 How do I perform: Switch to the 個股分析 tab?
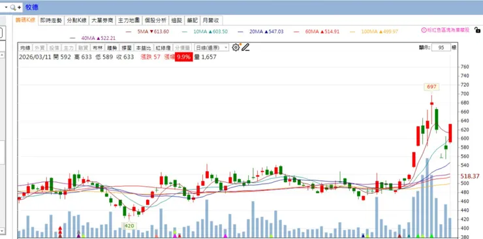click(x=155, y=21)
